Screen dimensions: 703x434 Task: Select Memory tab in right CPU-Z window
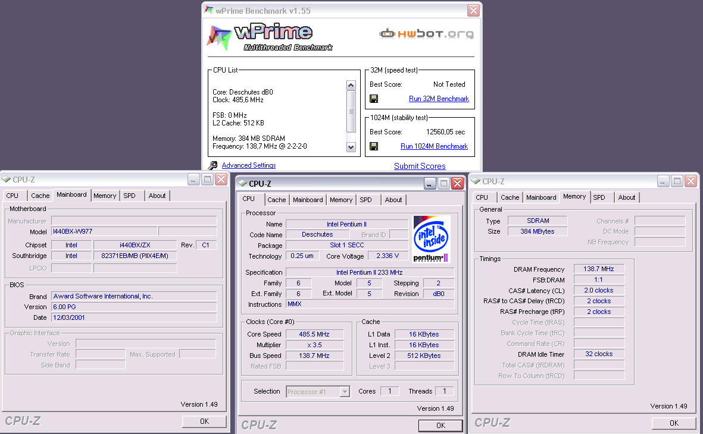pos(575,197)
